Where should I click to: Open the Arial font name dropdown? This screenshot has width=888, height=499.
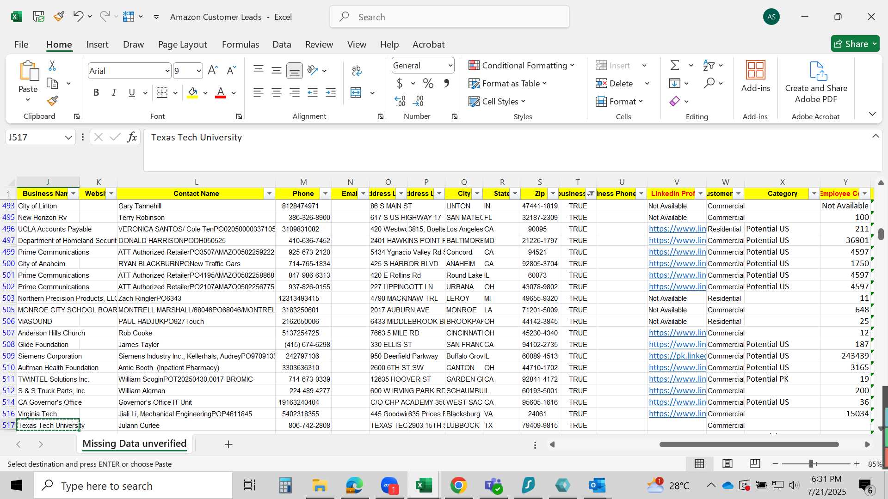tap(167, 71)
